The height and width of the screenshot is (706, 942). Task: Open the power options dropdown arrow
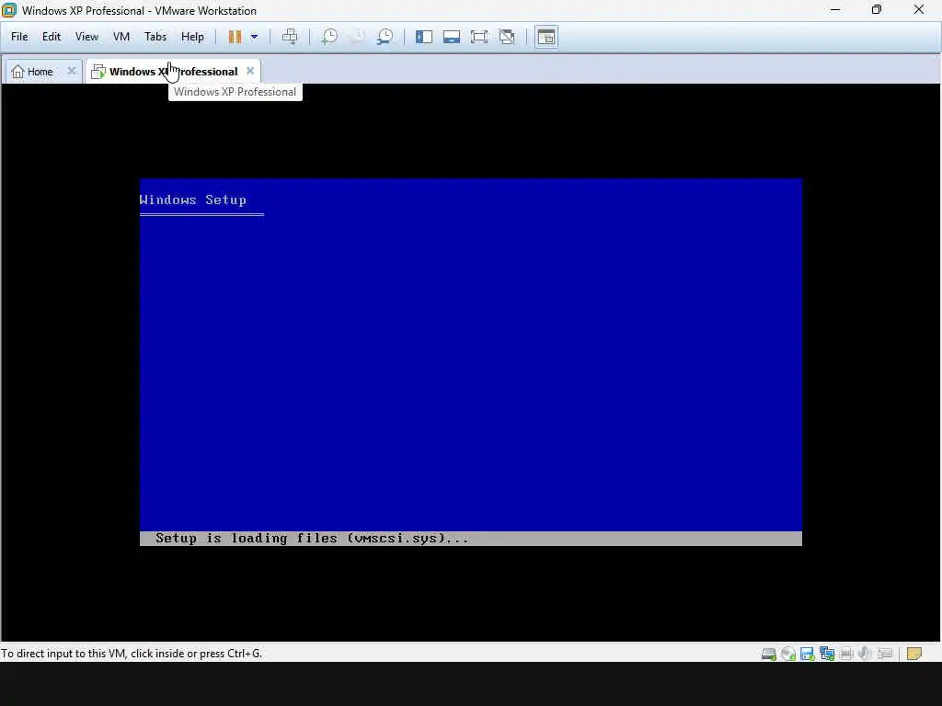coord(254,37)
